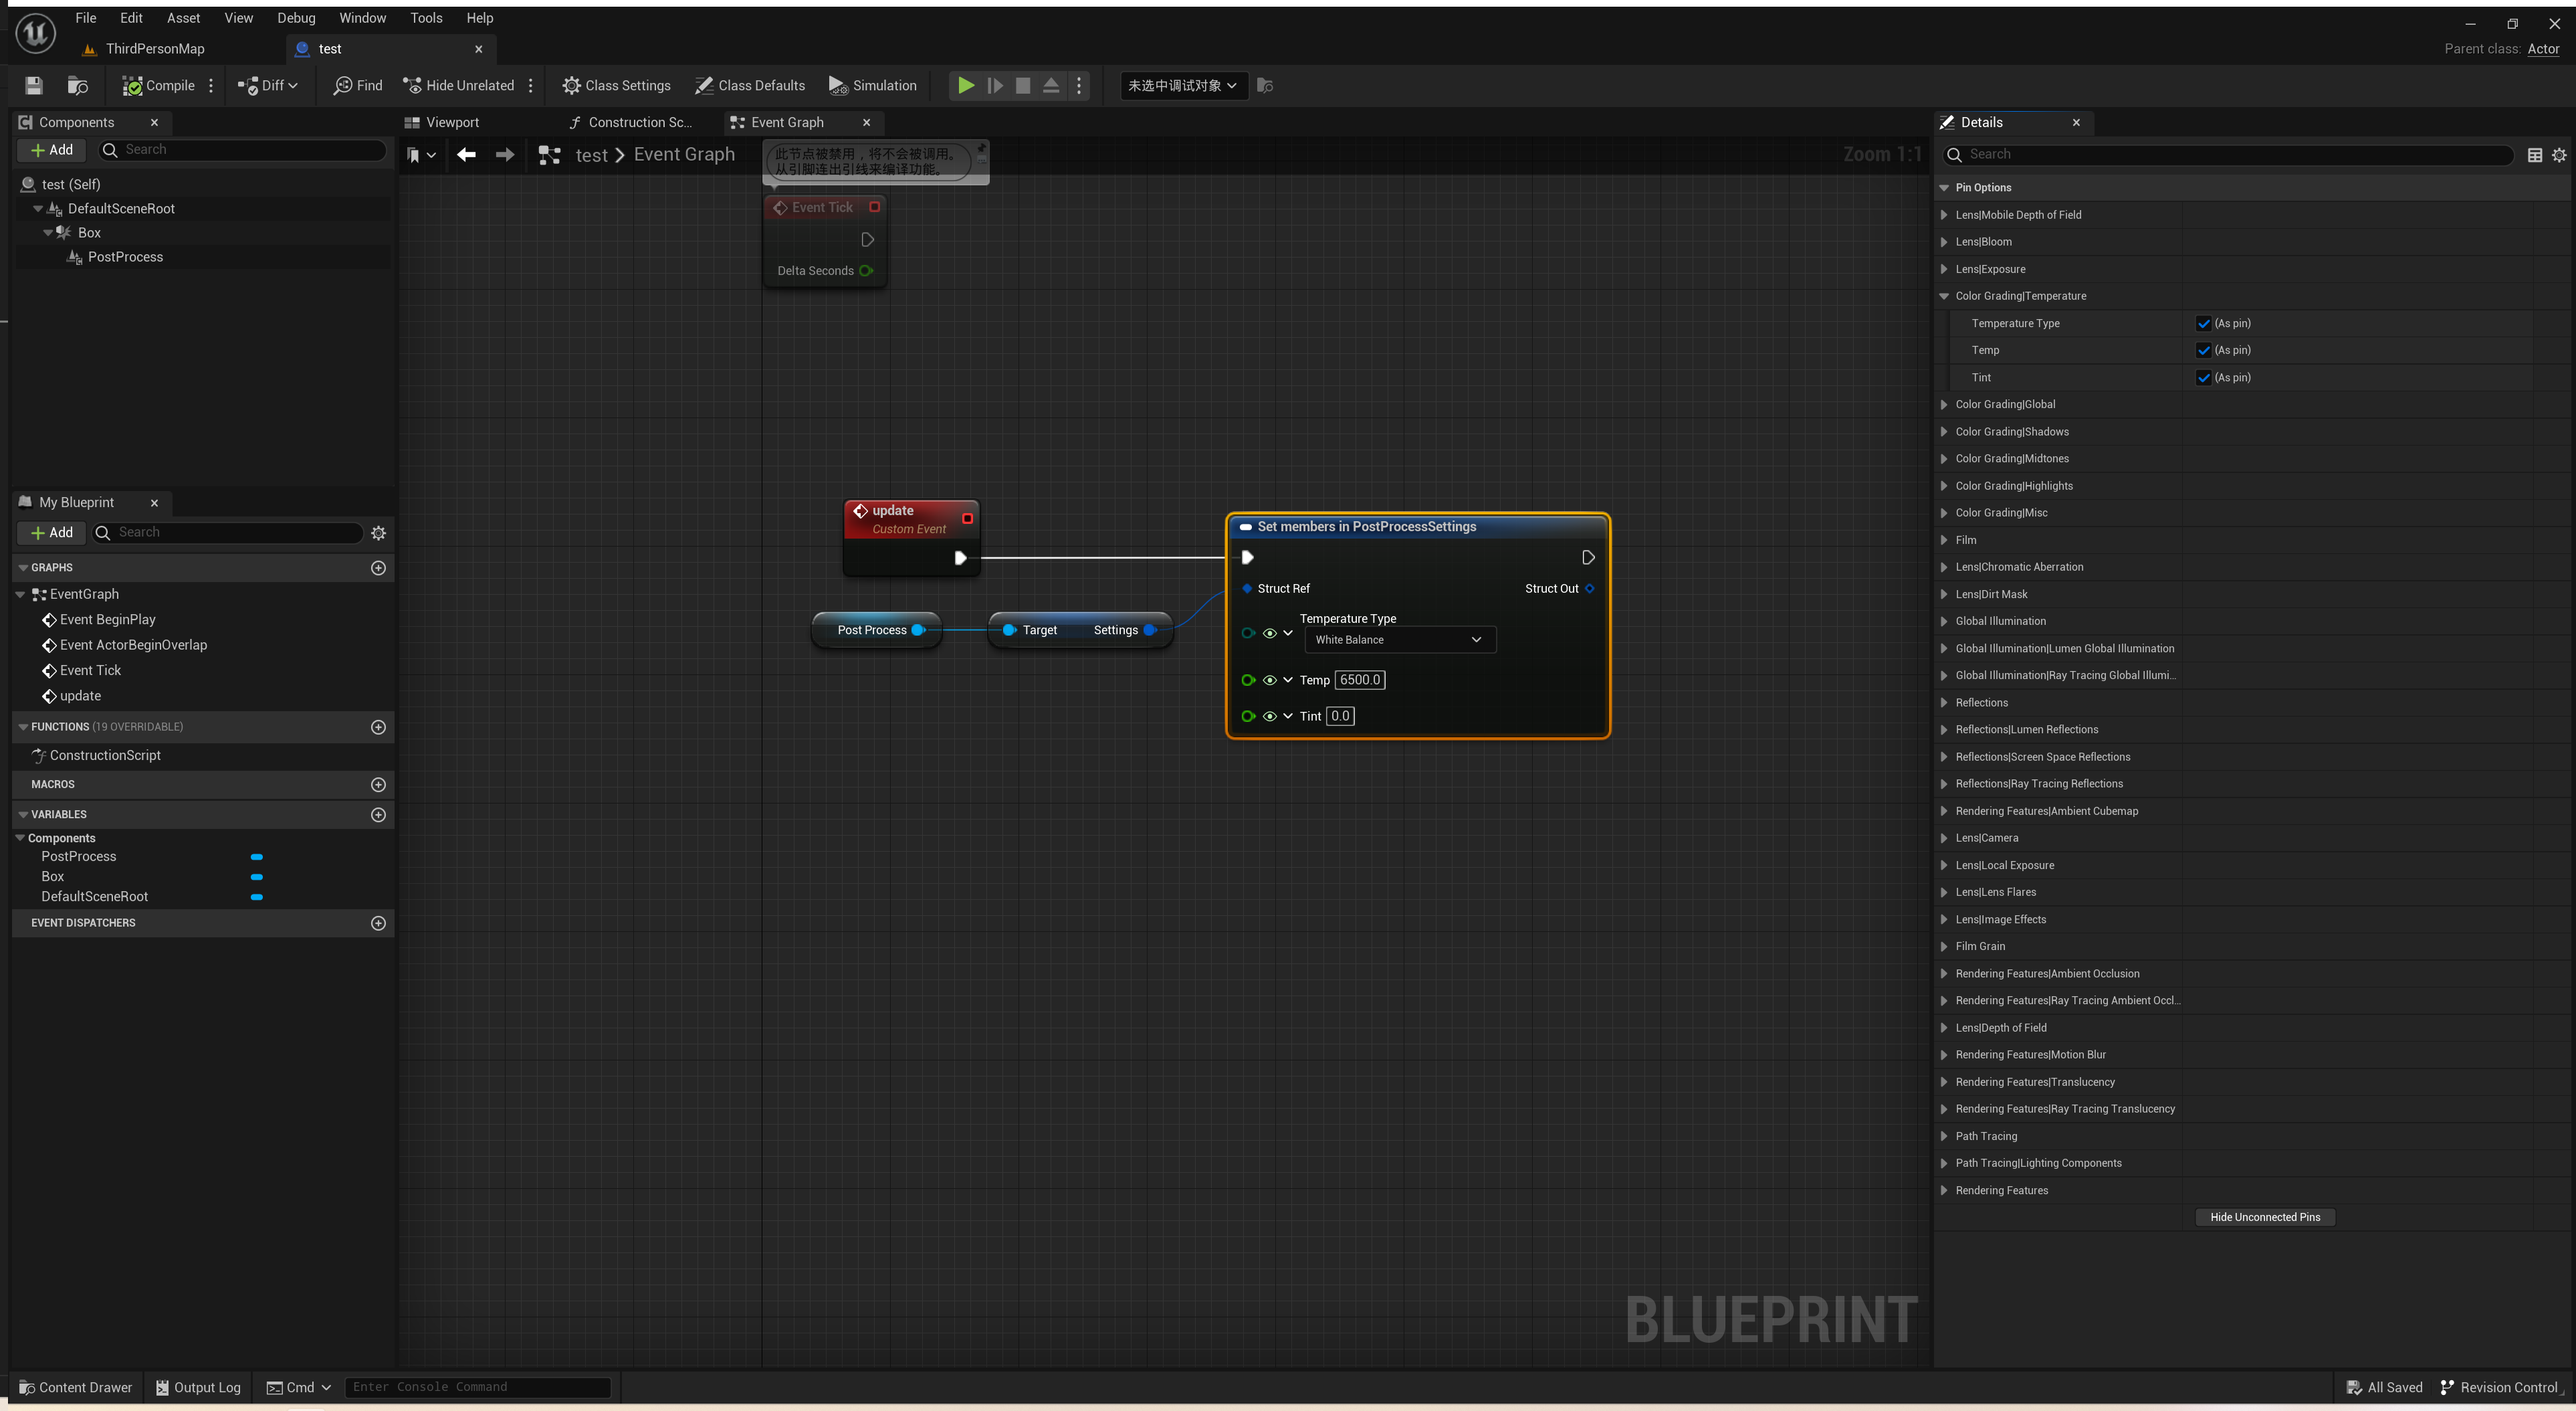Click the frame skip play button

pyautogui.click(x=995, y=85)
